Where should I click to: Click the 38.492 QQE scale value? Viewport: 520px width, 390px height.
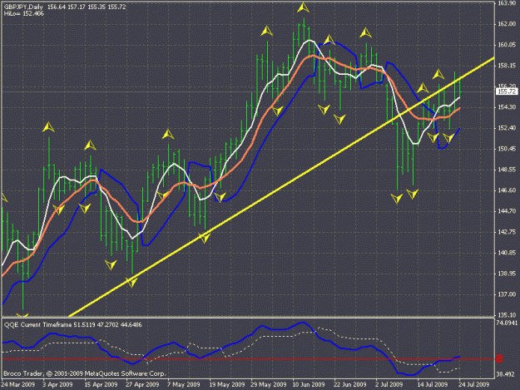click(506, 374)
